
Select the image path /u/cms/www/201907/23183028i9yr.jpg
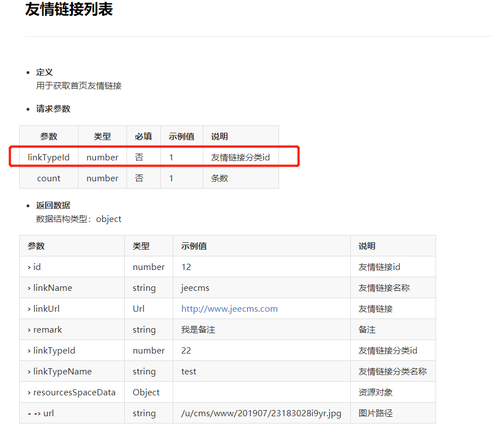coord(261,413)
